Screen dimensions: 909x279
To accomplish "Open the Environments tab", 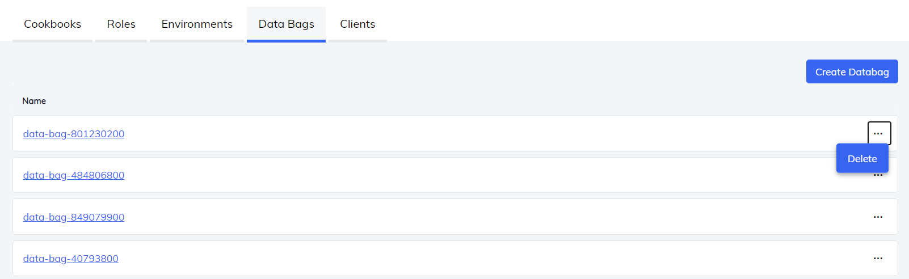I will click(197, 24).
